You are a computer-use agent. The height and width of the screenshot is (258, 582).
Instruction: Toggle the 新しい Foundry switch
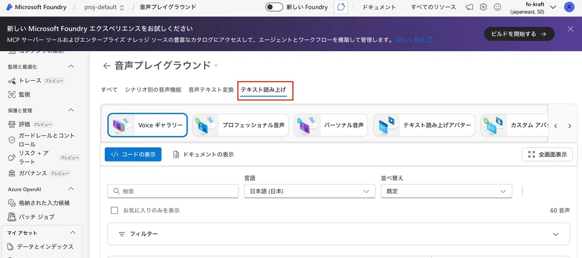(x=274, y=7)
